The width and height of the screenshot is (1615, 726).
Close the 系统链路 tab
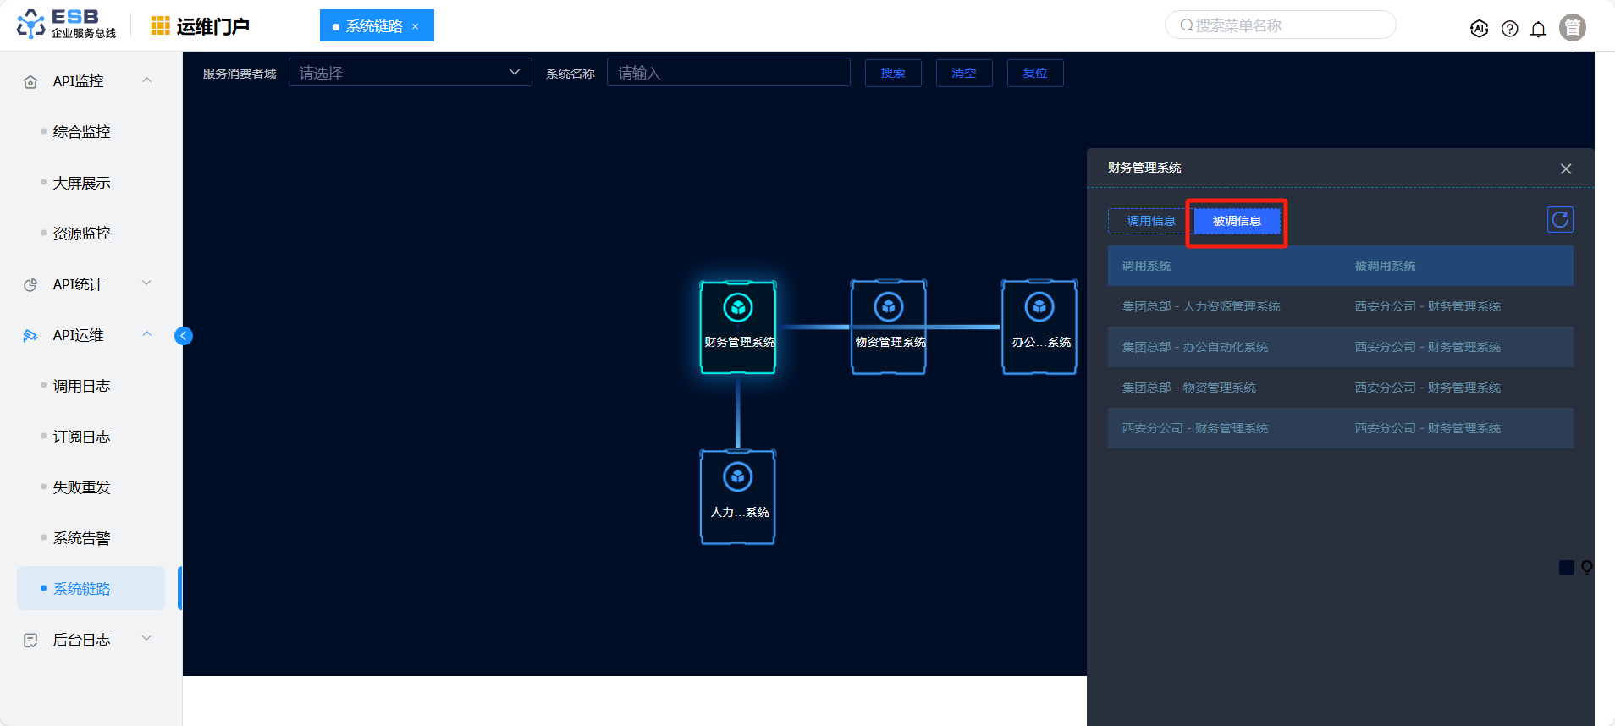coord(416,26)
